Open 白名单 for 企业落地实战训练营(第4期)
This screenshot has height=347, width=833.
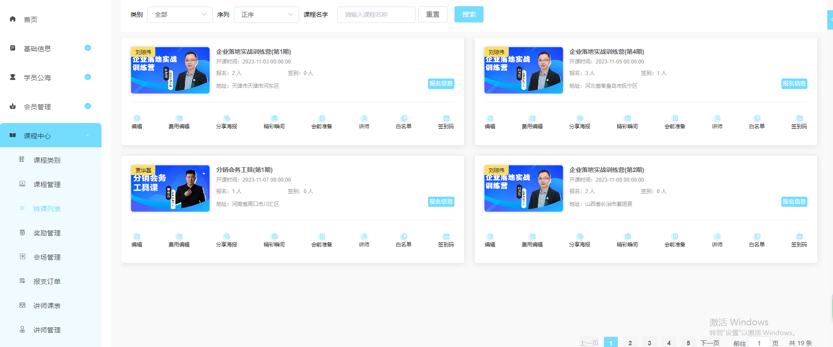(x=757, y=122)
